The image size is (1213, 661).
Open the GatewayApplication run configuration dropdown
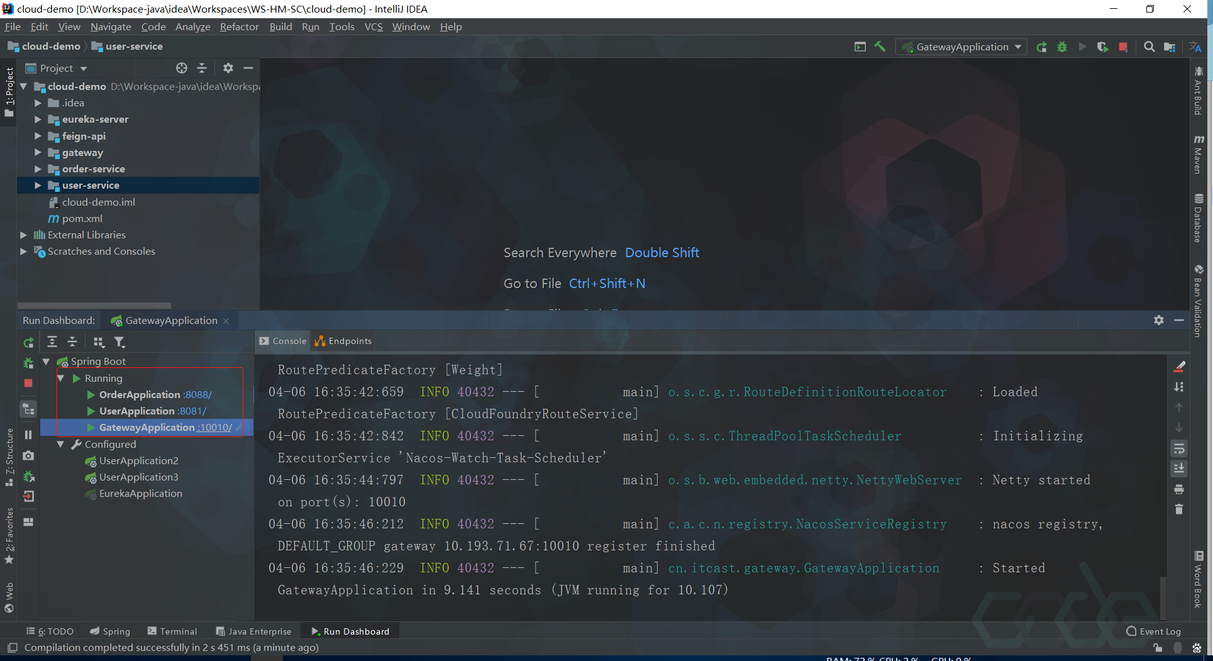pyautogui.click(x=962, y=47)
